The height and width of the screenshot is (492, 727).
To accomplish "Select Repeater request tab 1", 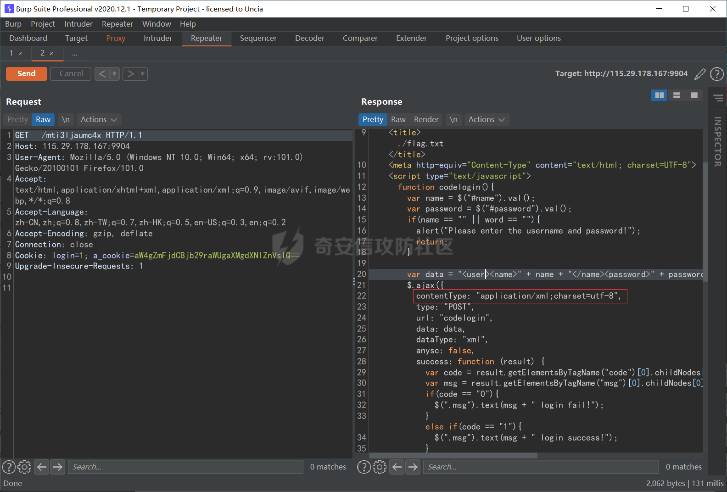I will point(11,53).
